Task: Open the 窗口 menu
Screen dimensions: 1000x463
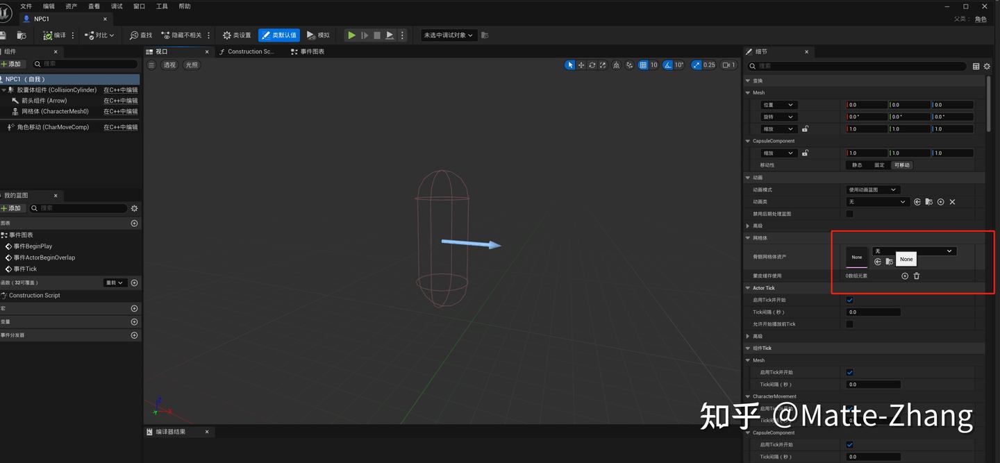Action: coord(138,6)
